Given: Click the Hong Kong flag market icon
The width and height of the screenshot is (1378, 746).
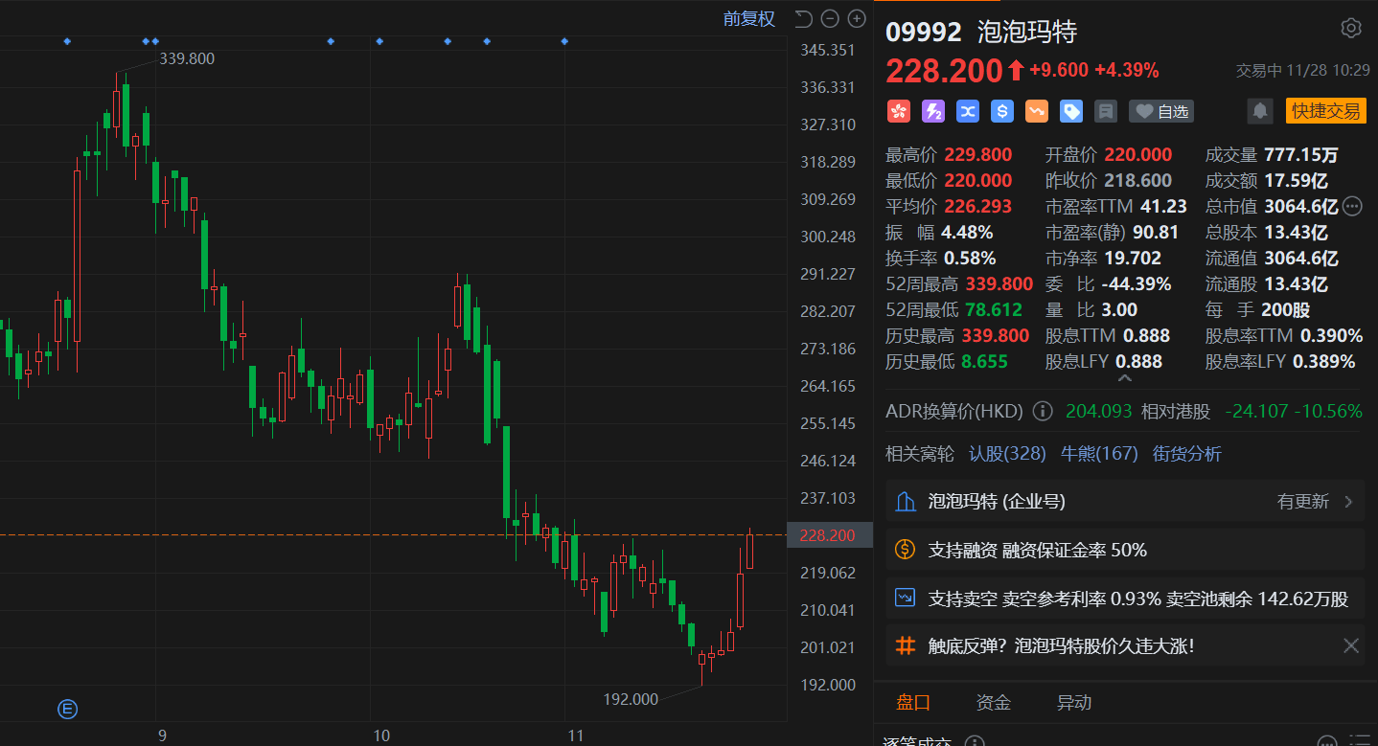Looking at the screenshot, I should tap(899, 111).
